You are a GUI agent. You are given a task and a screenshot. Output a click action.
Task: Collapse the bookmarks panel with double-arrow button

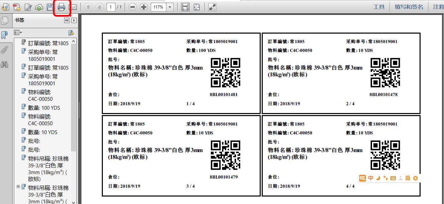(x=67, y=20)
